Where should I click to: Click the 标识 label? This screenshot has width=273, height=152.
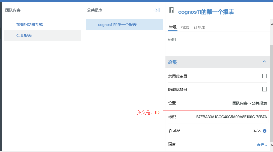click(x=172, y=117)
